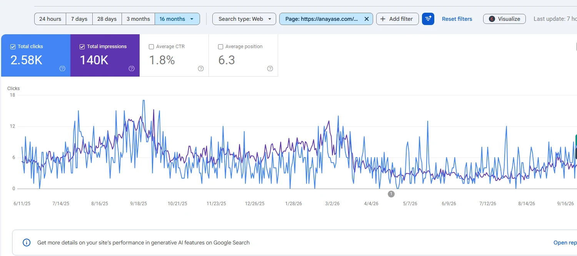
Task: Click the Clicks axis label
Action: pos(13,89)
